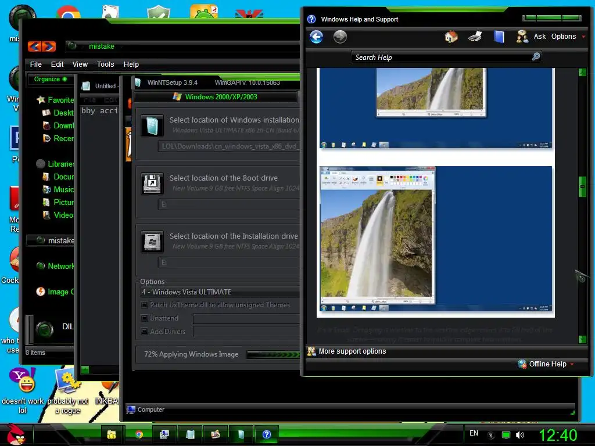Viewport: 595px width, 446px height.
Task: Open the Offline Help dropdown
Action: tap(546, 364)
